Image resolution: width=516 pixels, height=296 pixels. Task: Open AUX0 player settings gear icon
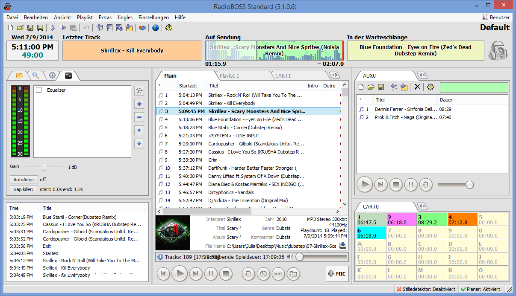point(430,87)
